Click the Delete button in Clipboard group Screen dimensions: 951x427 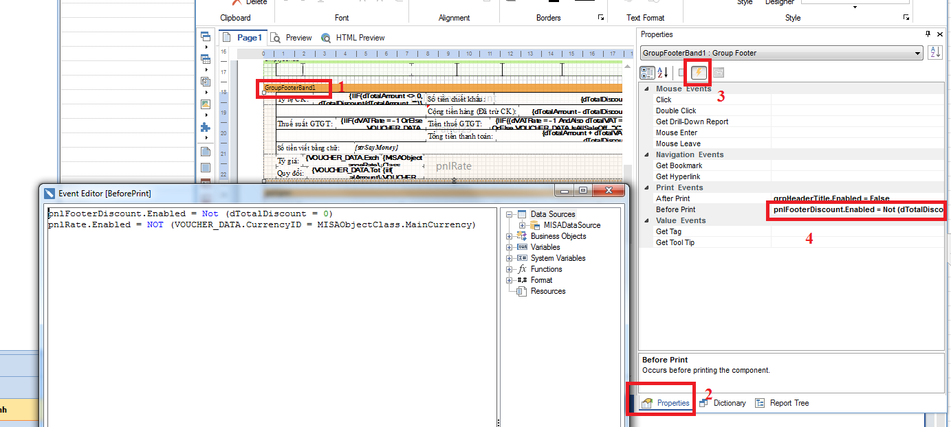pyautogui.click(x=250, y=3)
